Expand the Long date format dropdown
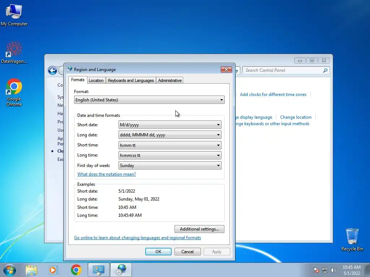Screen dimensions: 370x277 tap(170, 135)
